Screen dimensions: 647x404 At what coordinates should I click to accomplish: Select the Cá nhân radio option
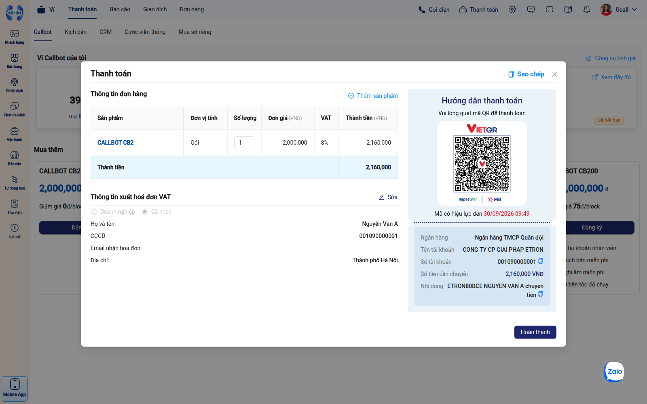coord(145,212)
